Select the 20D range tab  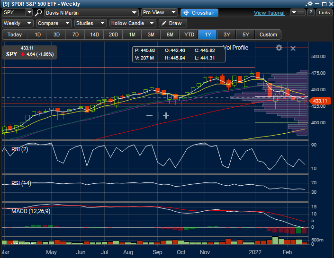[113, 34]
